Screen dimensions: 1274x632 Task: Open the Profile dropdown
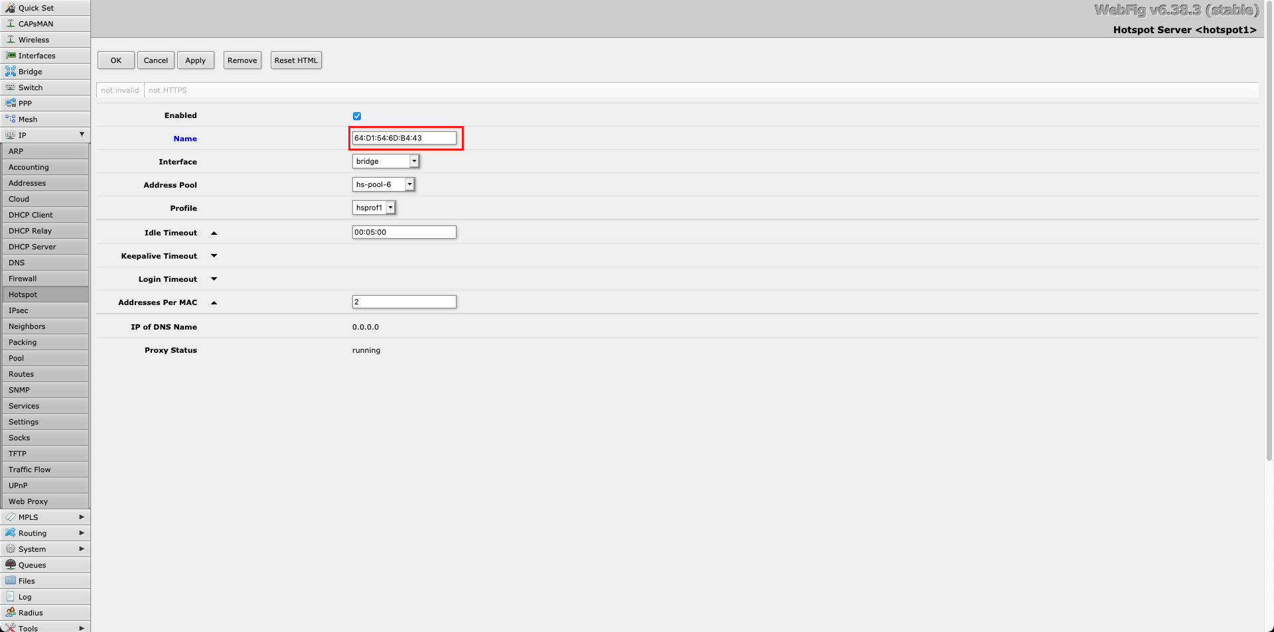374,208
